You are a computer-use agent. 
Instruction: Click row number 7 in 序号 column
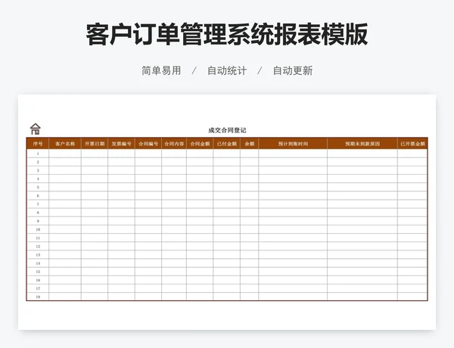coord(38,204)
